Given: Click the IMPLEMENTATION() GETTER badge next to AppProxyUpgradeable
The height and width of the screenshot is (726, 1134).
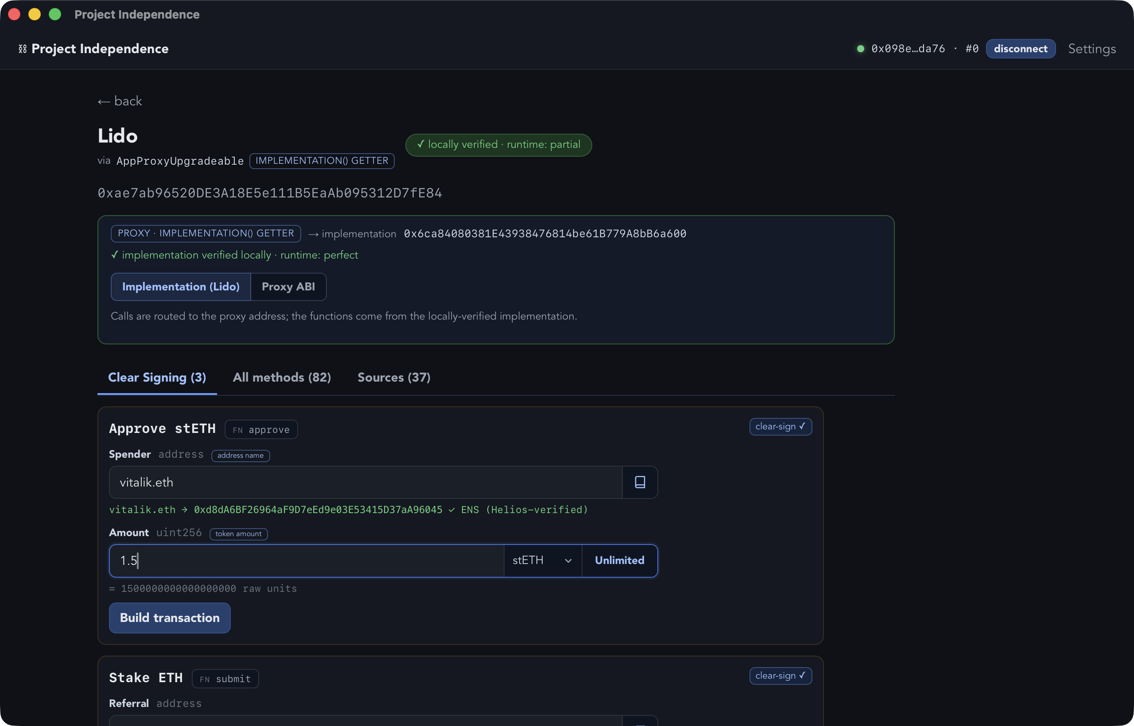Looking at the screenshot, I should click(322, 161).
